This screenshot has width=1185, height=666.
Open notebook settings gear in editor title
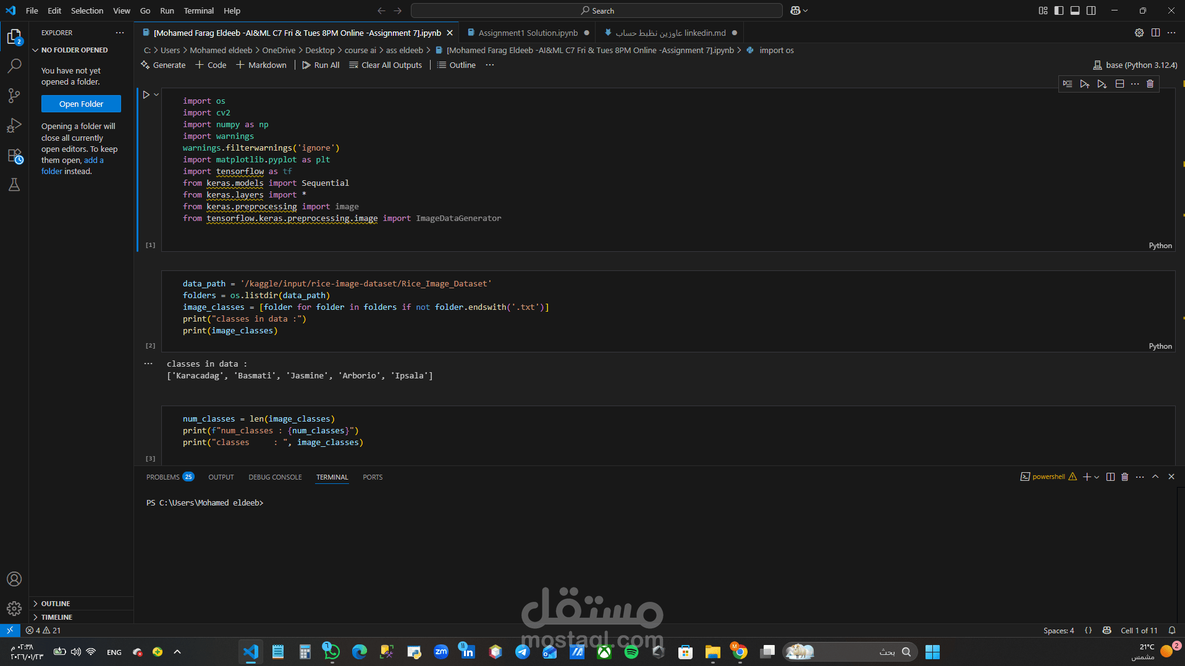1139,33
